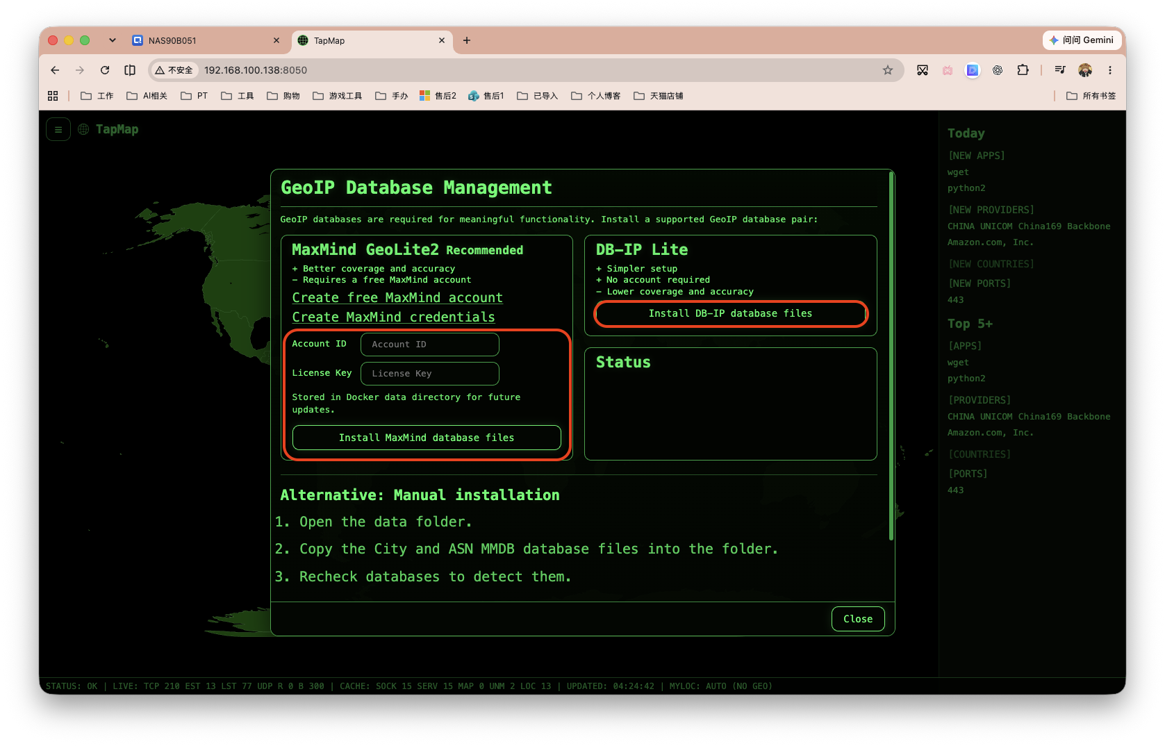Reload the current page
This screenshot has height=746, width=1165.
click(x=105, y=70)
